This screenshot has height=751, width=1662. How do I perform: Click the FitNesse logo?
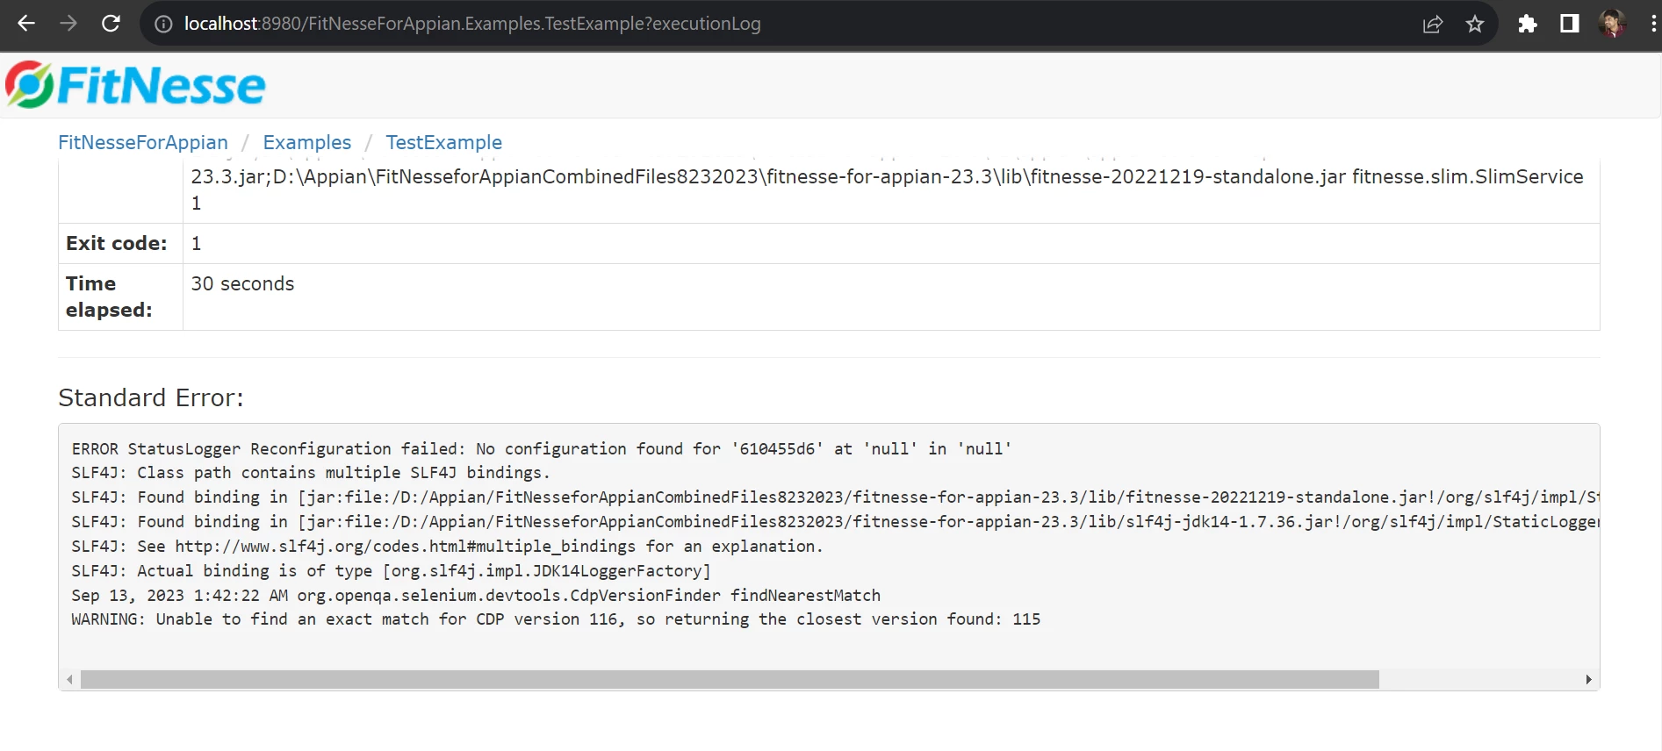[x=135, y=85]
